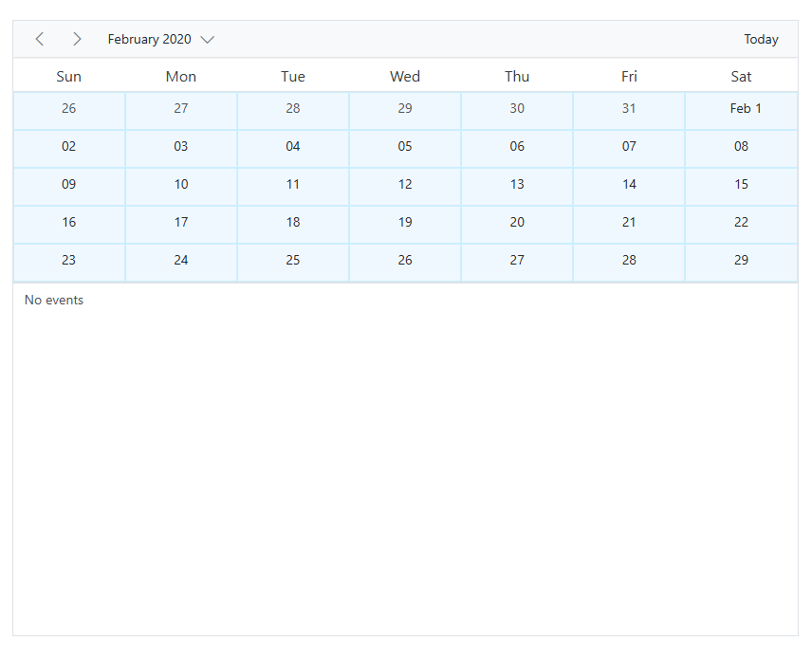Viewport: 812px width, 659px height.
Task: Select date 04
Action: pyautogui.click(x=292, y=149)
